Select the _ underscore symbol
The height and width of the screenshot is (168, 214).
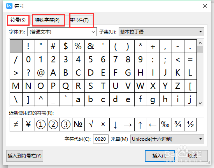click(53, 99)
